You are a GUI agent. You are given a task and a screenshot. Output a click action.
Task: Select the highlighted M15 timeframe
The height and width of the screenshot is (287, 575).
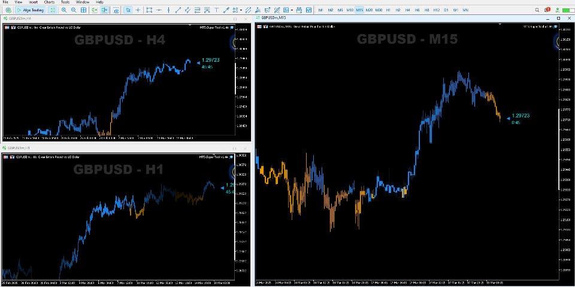pos(359,10)
